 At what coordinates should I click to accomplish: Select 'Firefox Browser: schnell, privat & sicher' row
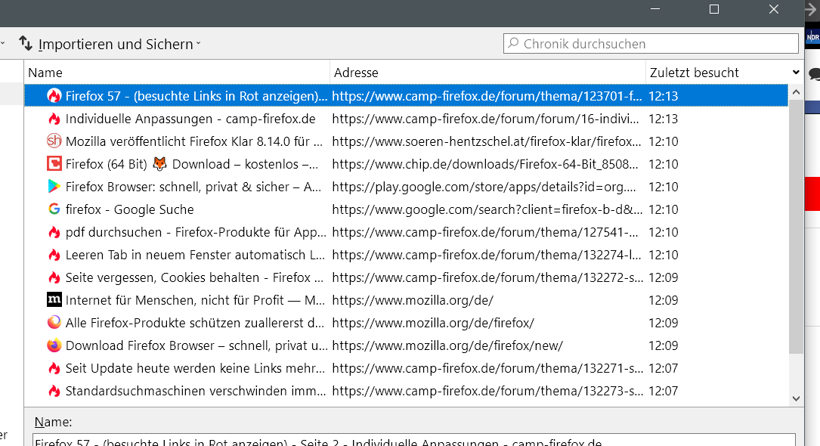pos(406,187)
